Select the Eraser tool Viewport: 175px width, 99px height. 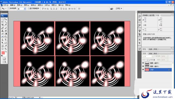click(2, 34)
